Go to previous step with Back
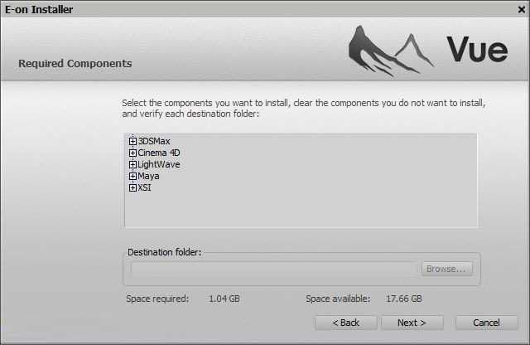Image resolution: width=530 pixels, height=345 pixels. pos(346,323)
